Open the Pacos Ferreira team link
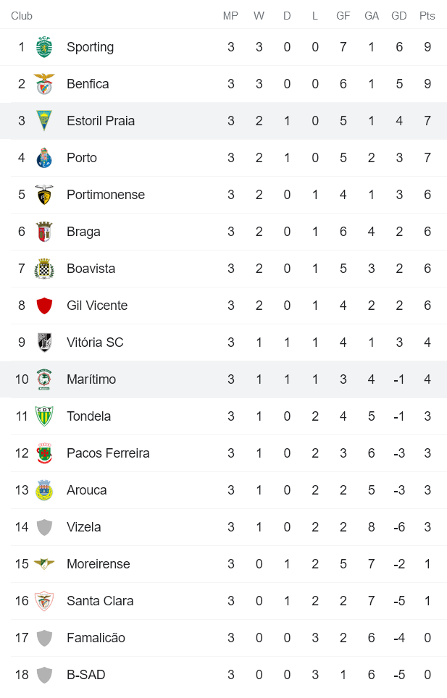The height and width of the screenshot is (698, 447). [108, 453]
